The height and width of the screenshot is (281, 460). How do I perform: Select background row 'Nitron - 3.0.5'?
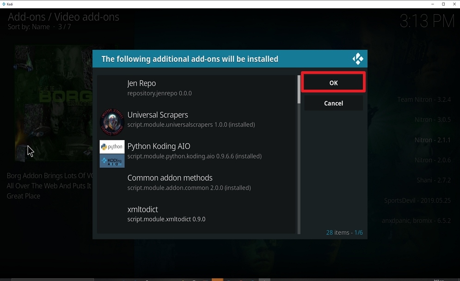pyautogui.click(x=432, y=120)
